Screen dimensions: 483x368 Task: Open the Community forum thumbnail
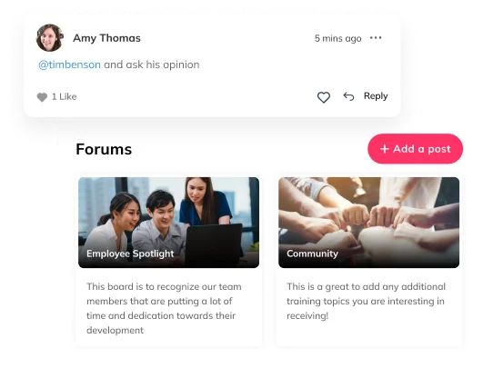368,222
